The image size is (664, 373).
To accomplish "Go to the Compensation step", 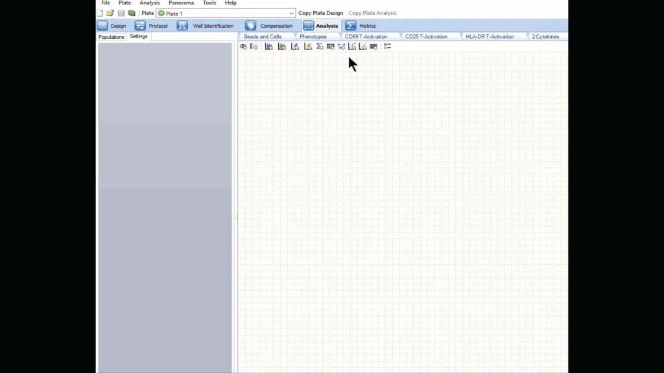I will [x=268, y=26].
